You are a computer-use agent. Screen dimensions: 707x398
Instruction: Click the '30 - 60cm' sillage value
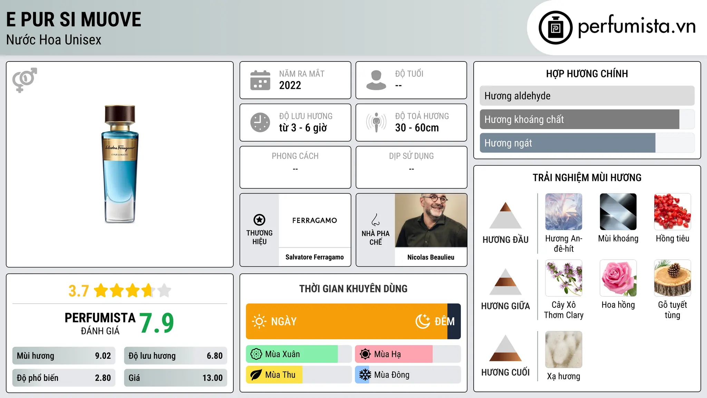[417, 128]
